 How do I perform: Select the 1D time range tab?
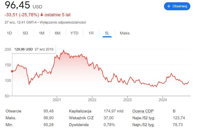tap(9, 33)
